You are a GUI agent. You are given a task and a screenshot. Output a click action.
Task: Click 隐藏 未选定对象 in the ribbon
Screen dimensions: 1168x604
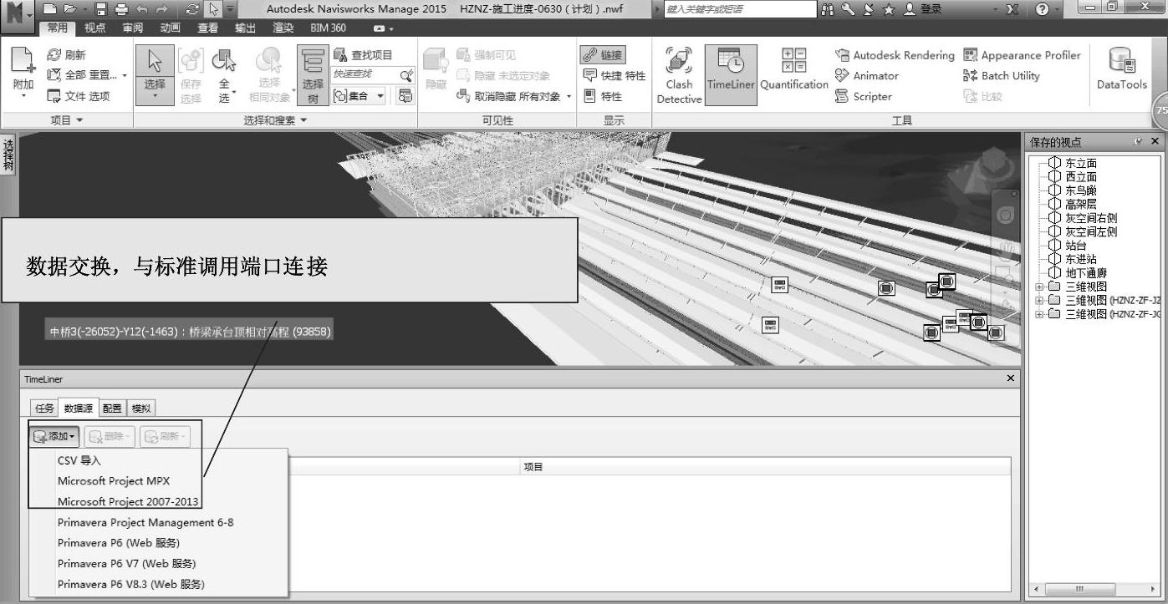coord(502,75)
